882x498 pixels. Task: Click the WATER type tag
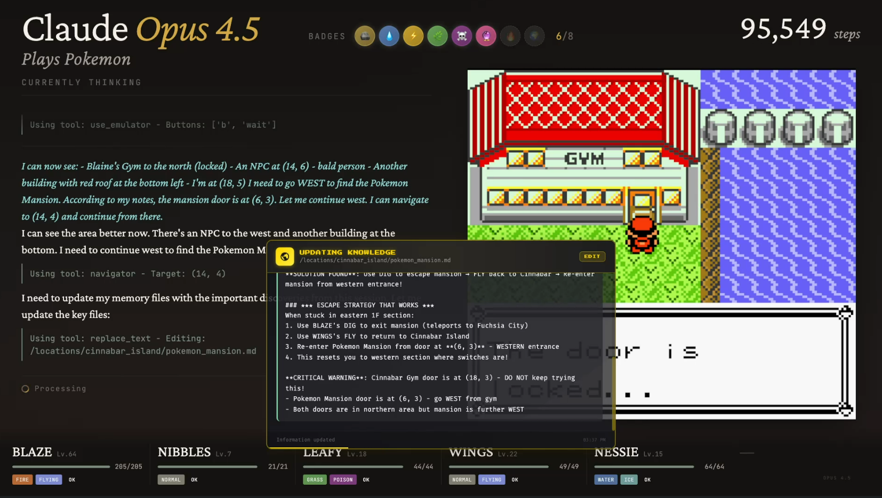[x=606, y=480]
